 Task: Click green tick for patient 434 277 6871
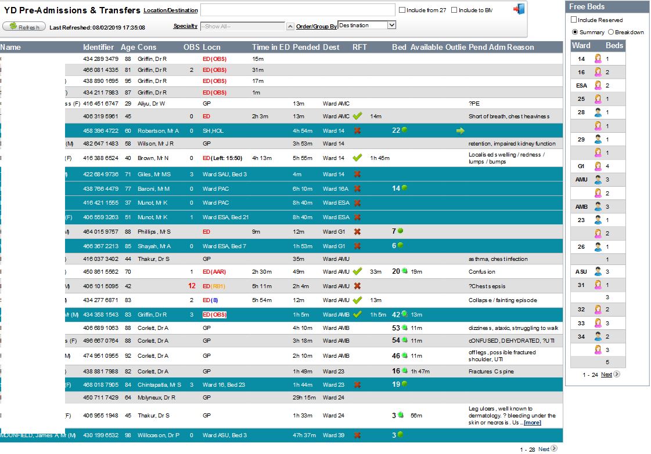pyautogui.click(x=357, y=300)
